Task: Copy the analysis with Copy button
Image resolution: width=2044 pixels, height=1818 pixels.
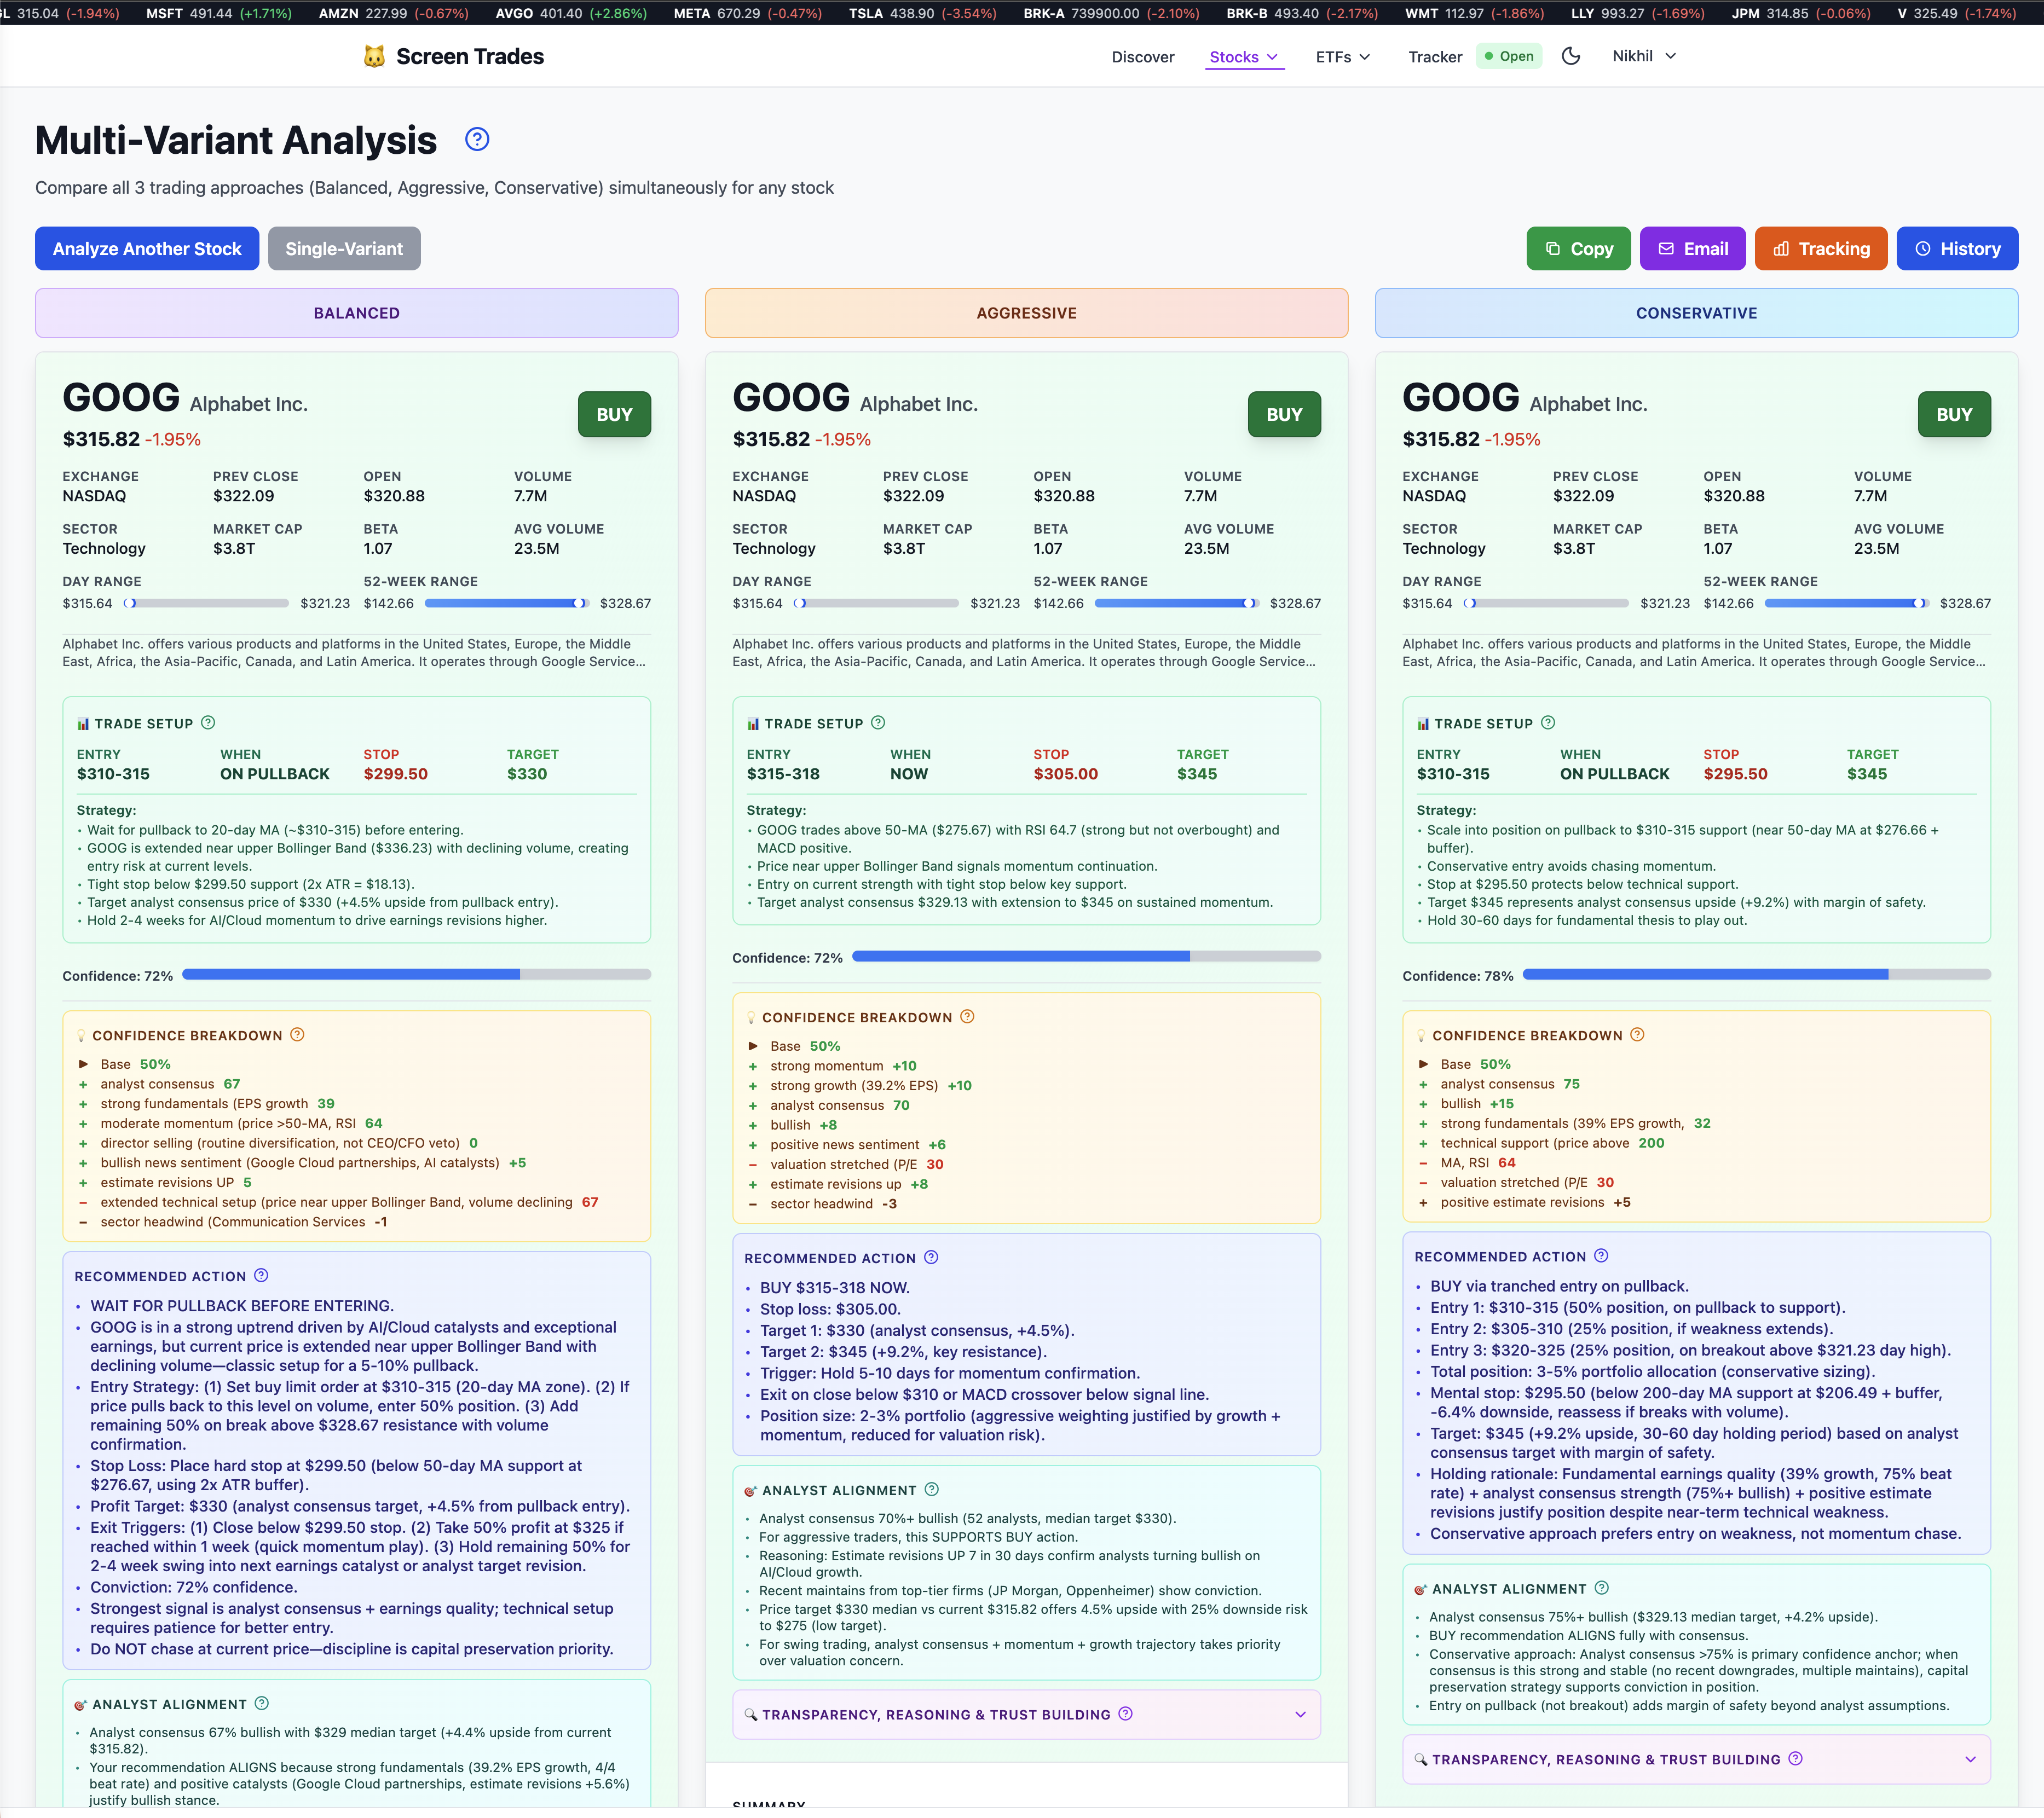Action: pyautogui.click(x=1578, y=249)
